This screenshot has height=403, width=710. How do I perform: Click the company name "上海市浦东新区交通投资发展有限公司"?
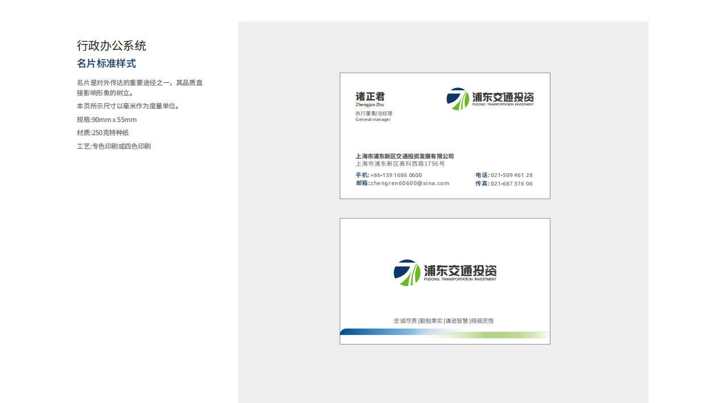405,156
